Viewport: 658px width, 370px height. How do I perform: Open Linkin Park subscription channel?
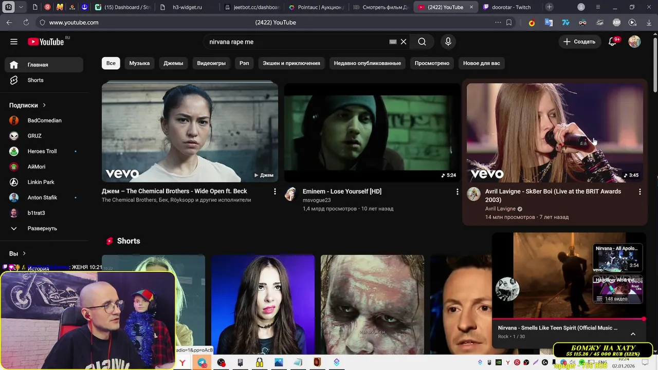coord(44,182)
